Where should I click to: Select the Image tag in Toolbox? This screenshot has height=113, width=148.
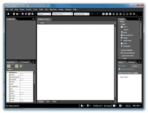click(x=125, y=38)
